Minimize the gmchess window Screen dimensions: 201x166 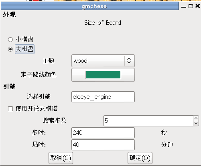pyautogui.click(x=184, y=6)
